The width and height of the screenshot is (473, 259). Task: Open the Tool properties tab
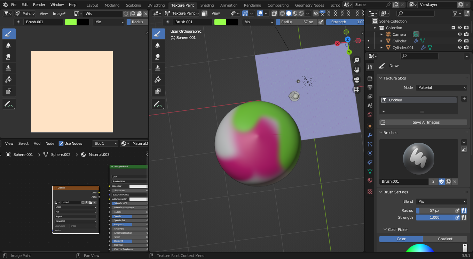[370, 67]
